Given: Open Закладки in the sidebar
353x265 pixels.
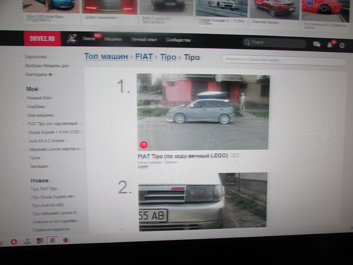Looking at the screenshot, I should click(39, 166).
